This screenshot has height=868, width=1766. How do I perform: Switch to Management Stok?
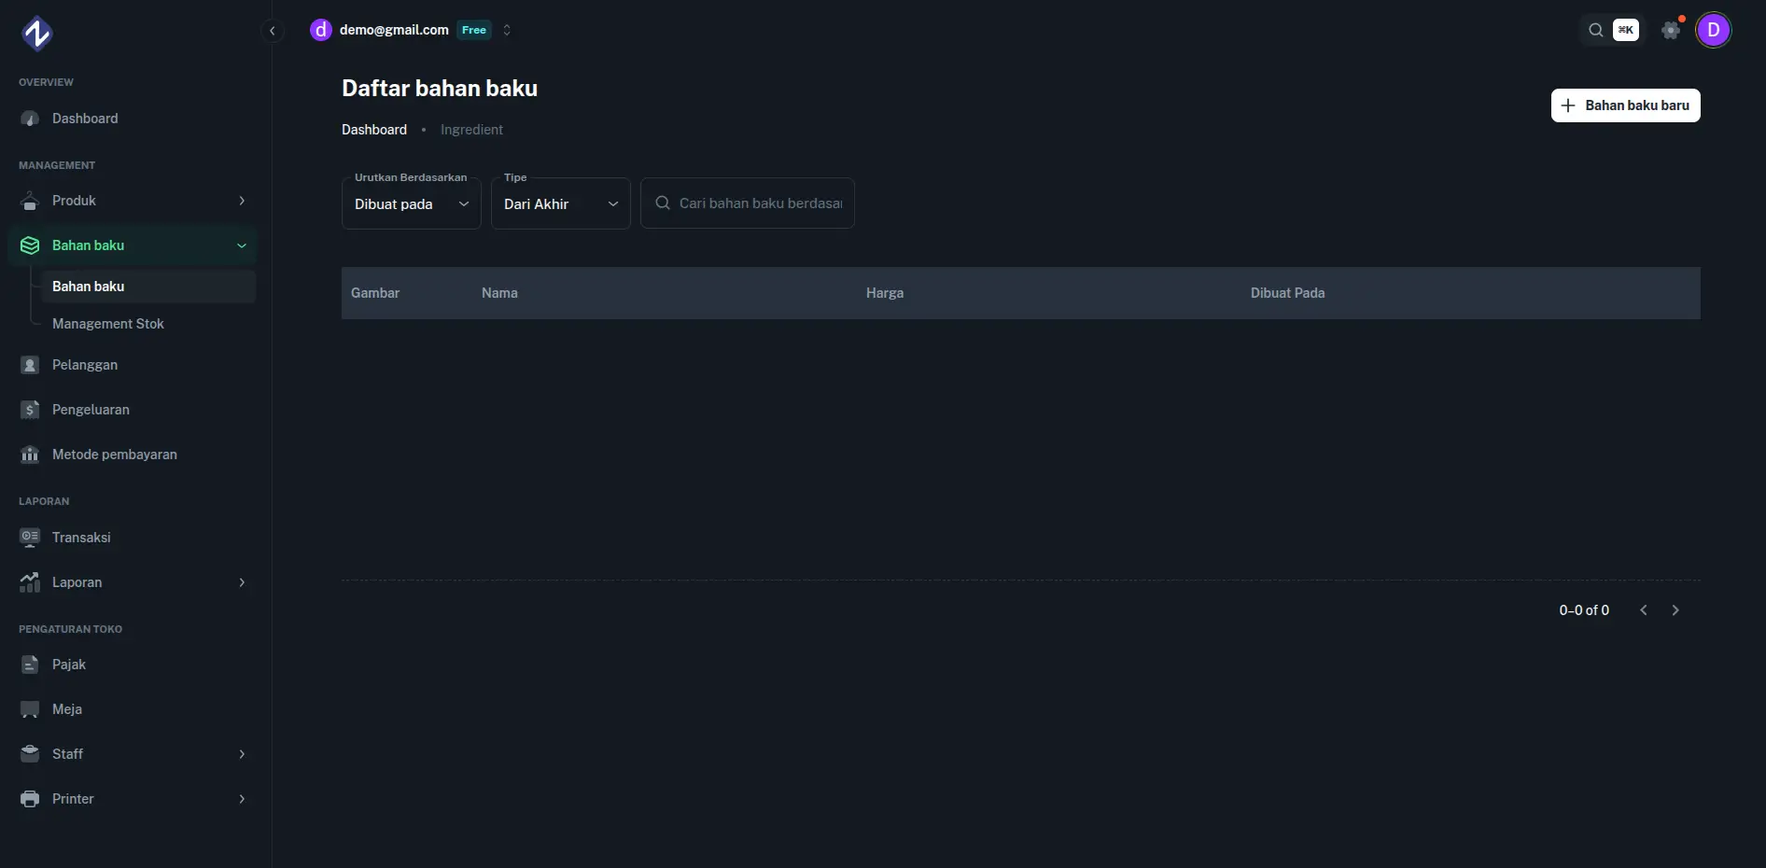pos(107,324)
